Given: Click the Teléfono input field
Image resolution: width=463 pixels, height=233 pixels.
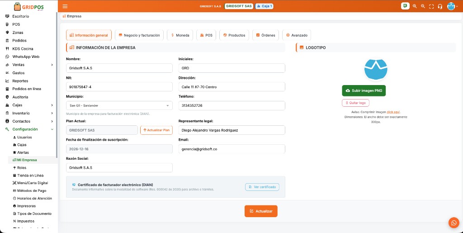Looking at the screenshot, I should [x=232, y=106].
